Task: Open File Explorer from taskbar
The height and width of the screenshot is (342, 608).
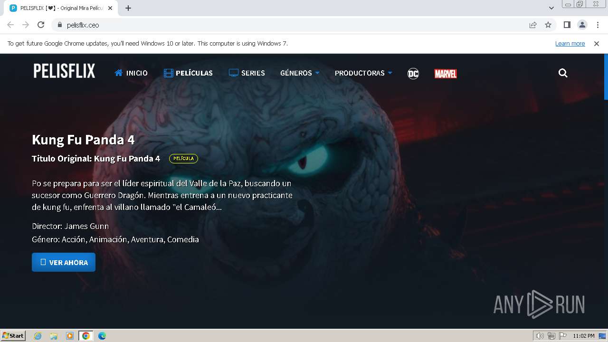Action: (x=54, y=336)
